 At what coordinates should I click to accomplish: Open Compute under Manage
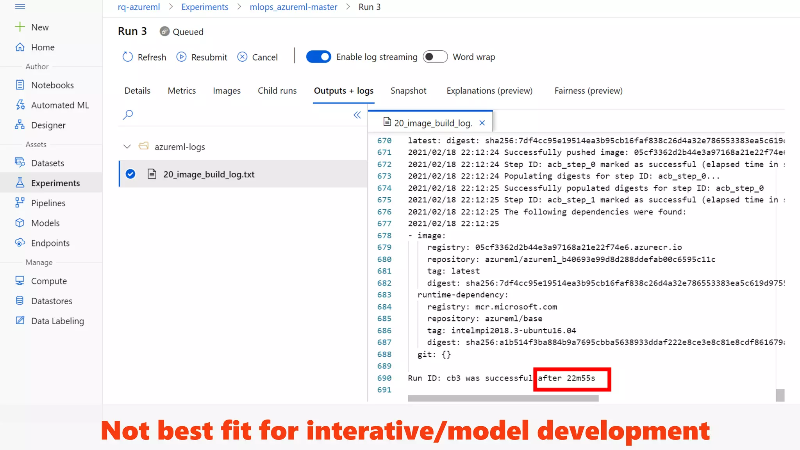pyautogui.click(x=49, y=281)
